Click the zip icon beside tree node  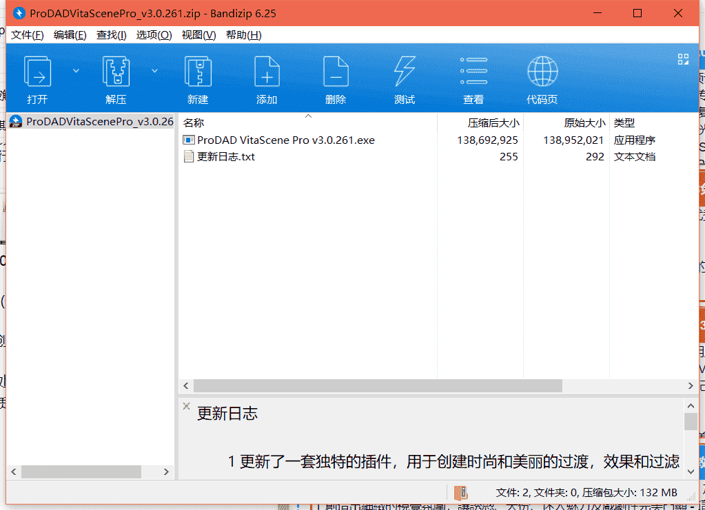click(x=16, y=122)
